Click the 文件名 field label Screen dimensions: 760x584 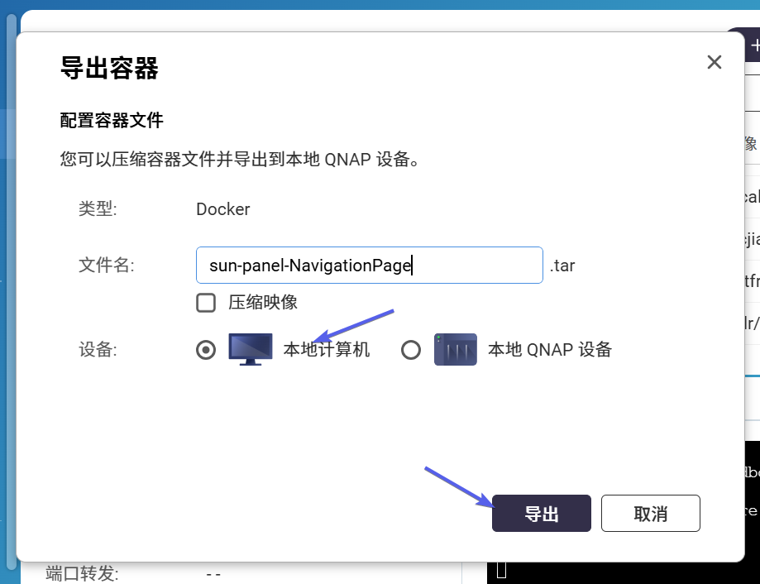(107, 265)
